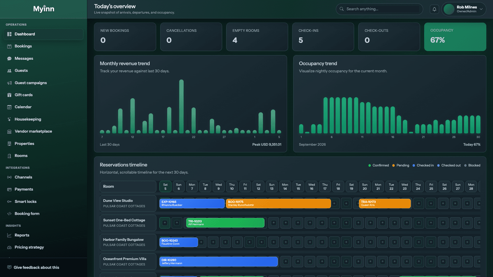Open the Occupancy 67% card

[x=455, y=37]
